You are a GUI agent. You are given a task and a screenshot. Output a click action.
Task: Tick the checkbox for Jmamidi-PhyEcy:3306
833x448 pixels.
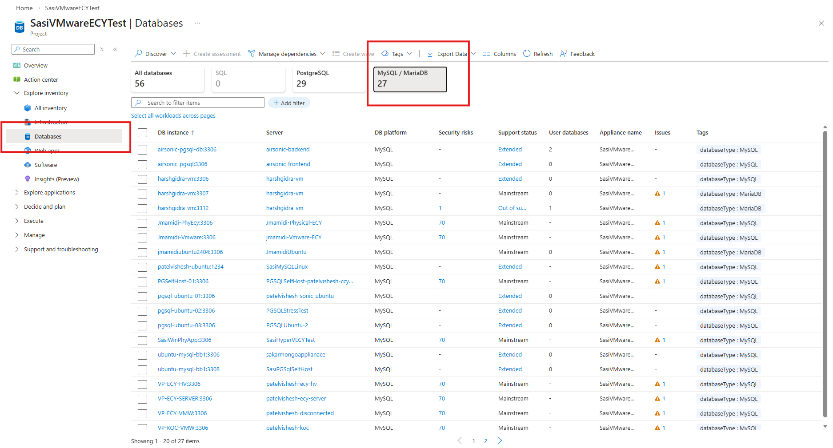(142, 223)
